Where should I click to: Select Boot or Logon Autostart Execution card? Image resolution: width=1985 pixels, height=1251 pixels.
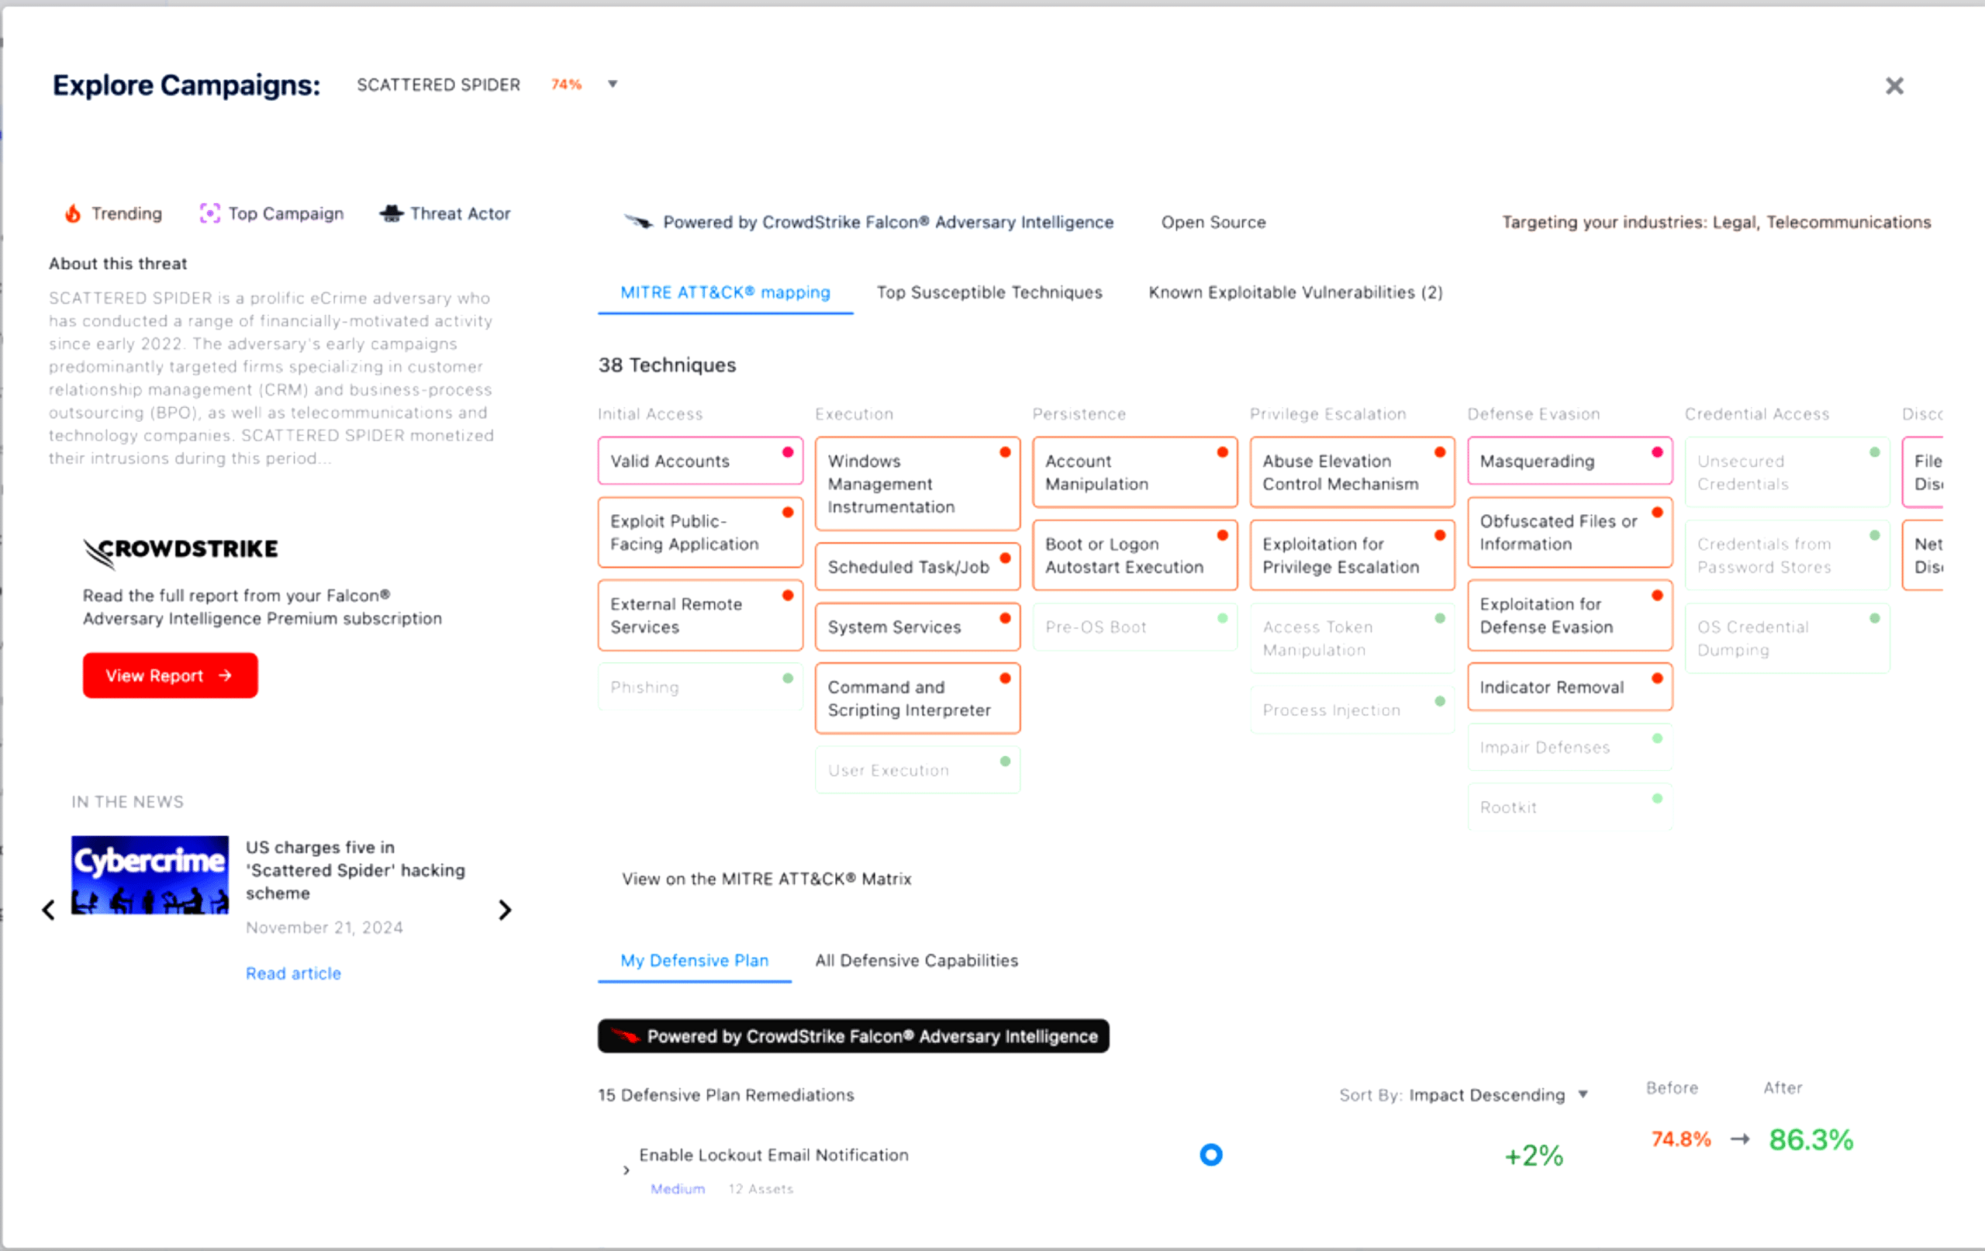click(x=1135, y=556)
